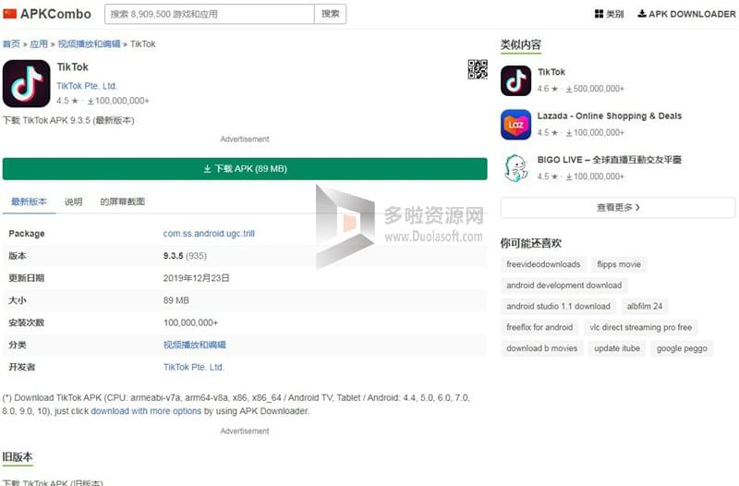Click install count 100,000,000+ in table
This screenshot has height=486, width=739.
click(x=190, y=322)
